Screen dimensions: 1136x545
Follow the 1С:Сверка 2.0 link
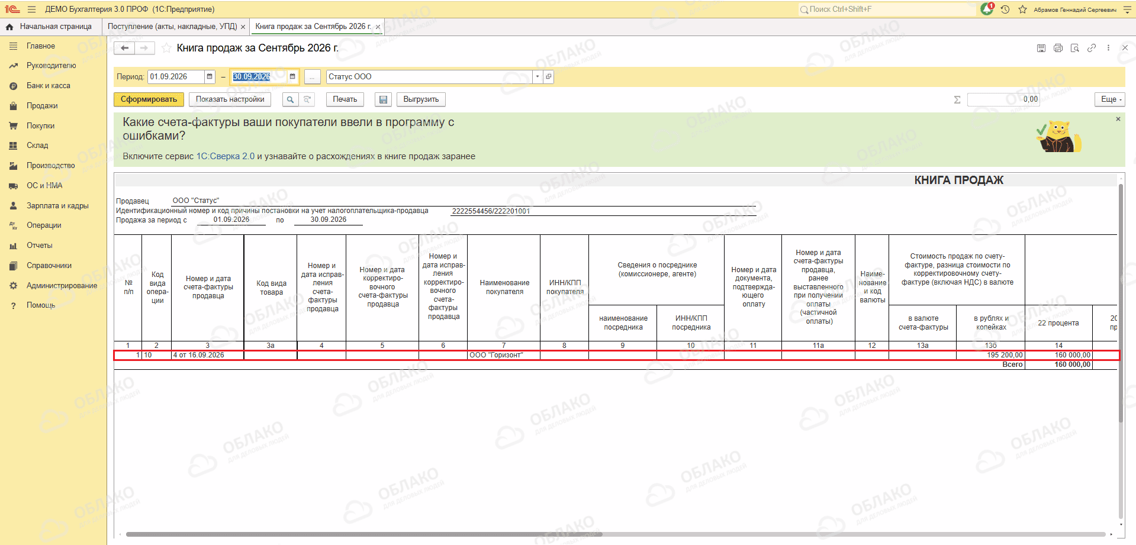(225, 156)
